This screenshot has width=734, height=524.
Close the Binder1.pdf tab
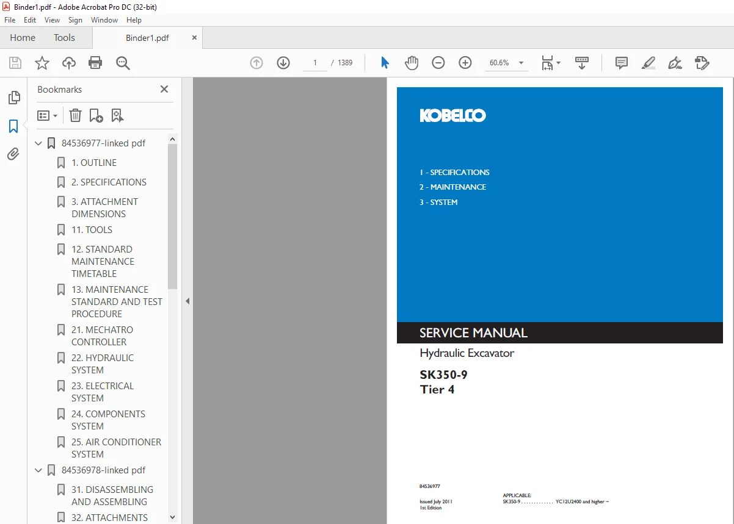pos(195,38)
